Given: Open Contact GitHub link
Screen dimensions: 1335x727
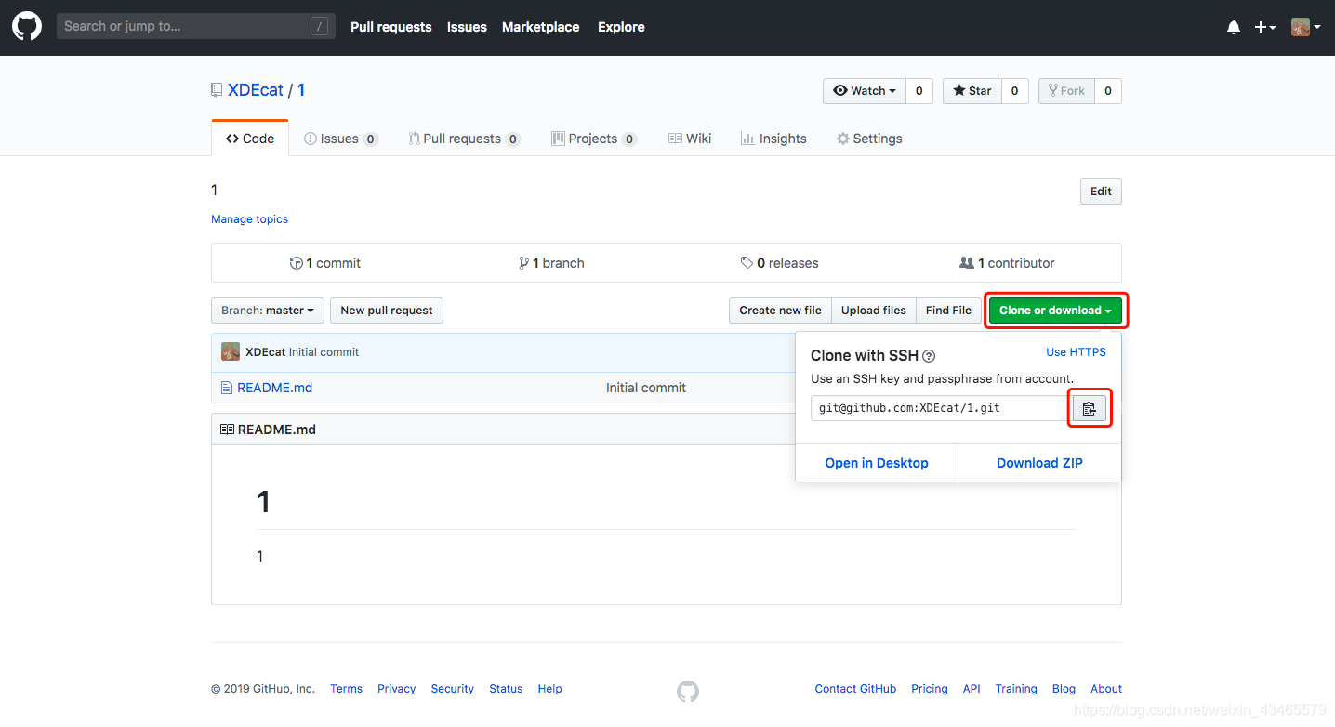Looking at the screenshot, I should [x=855, y=689].
